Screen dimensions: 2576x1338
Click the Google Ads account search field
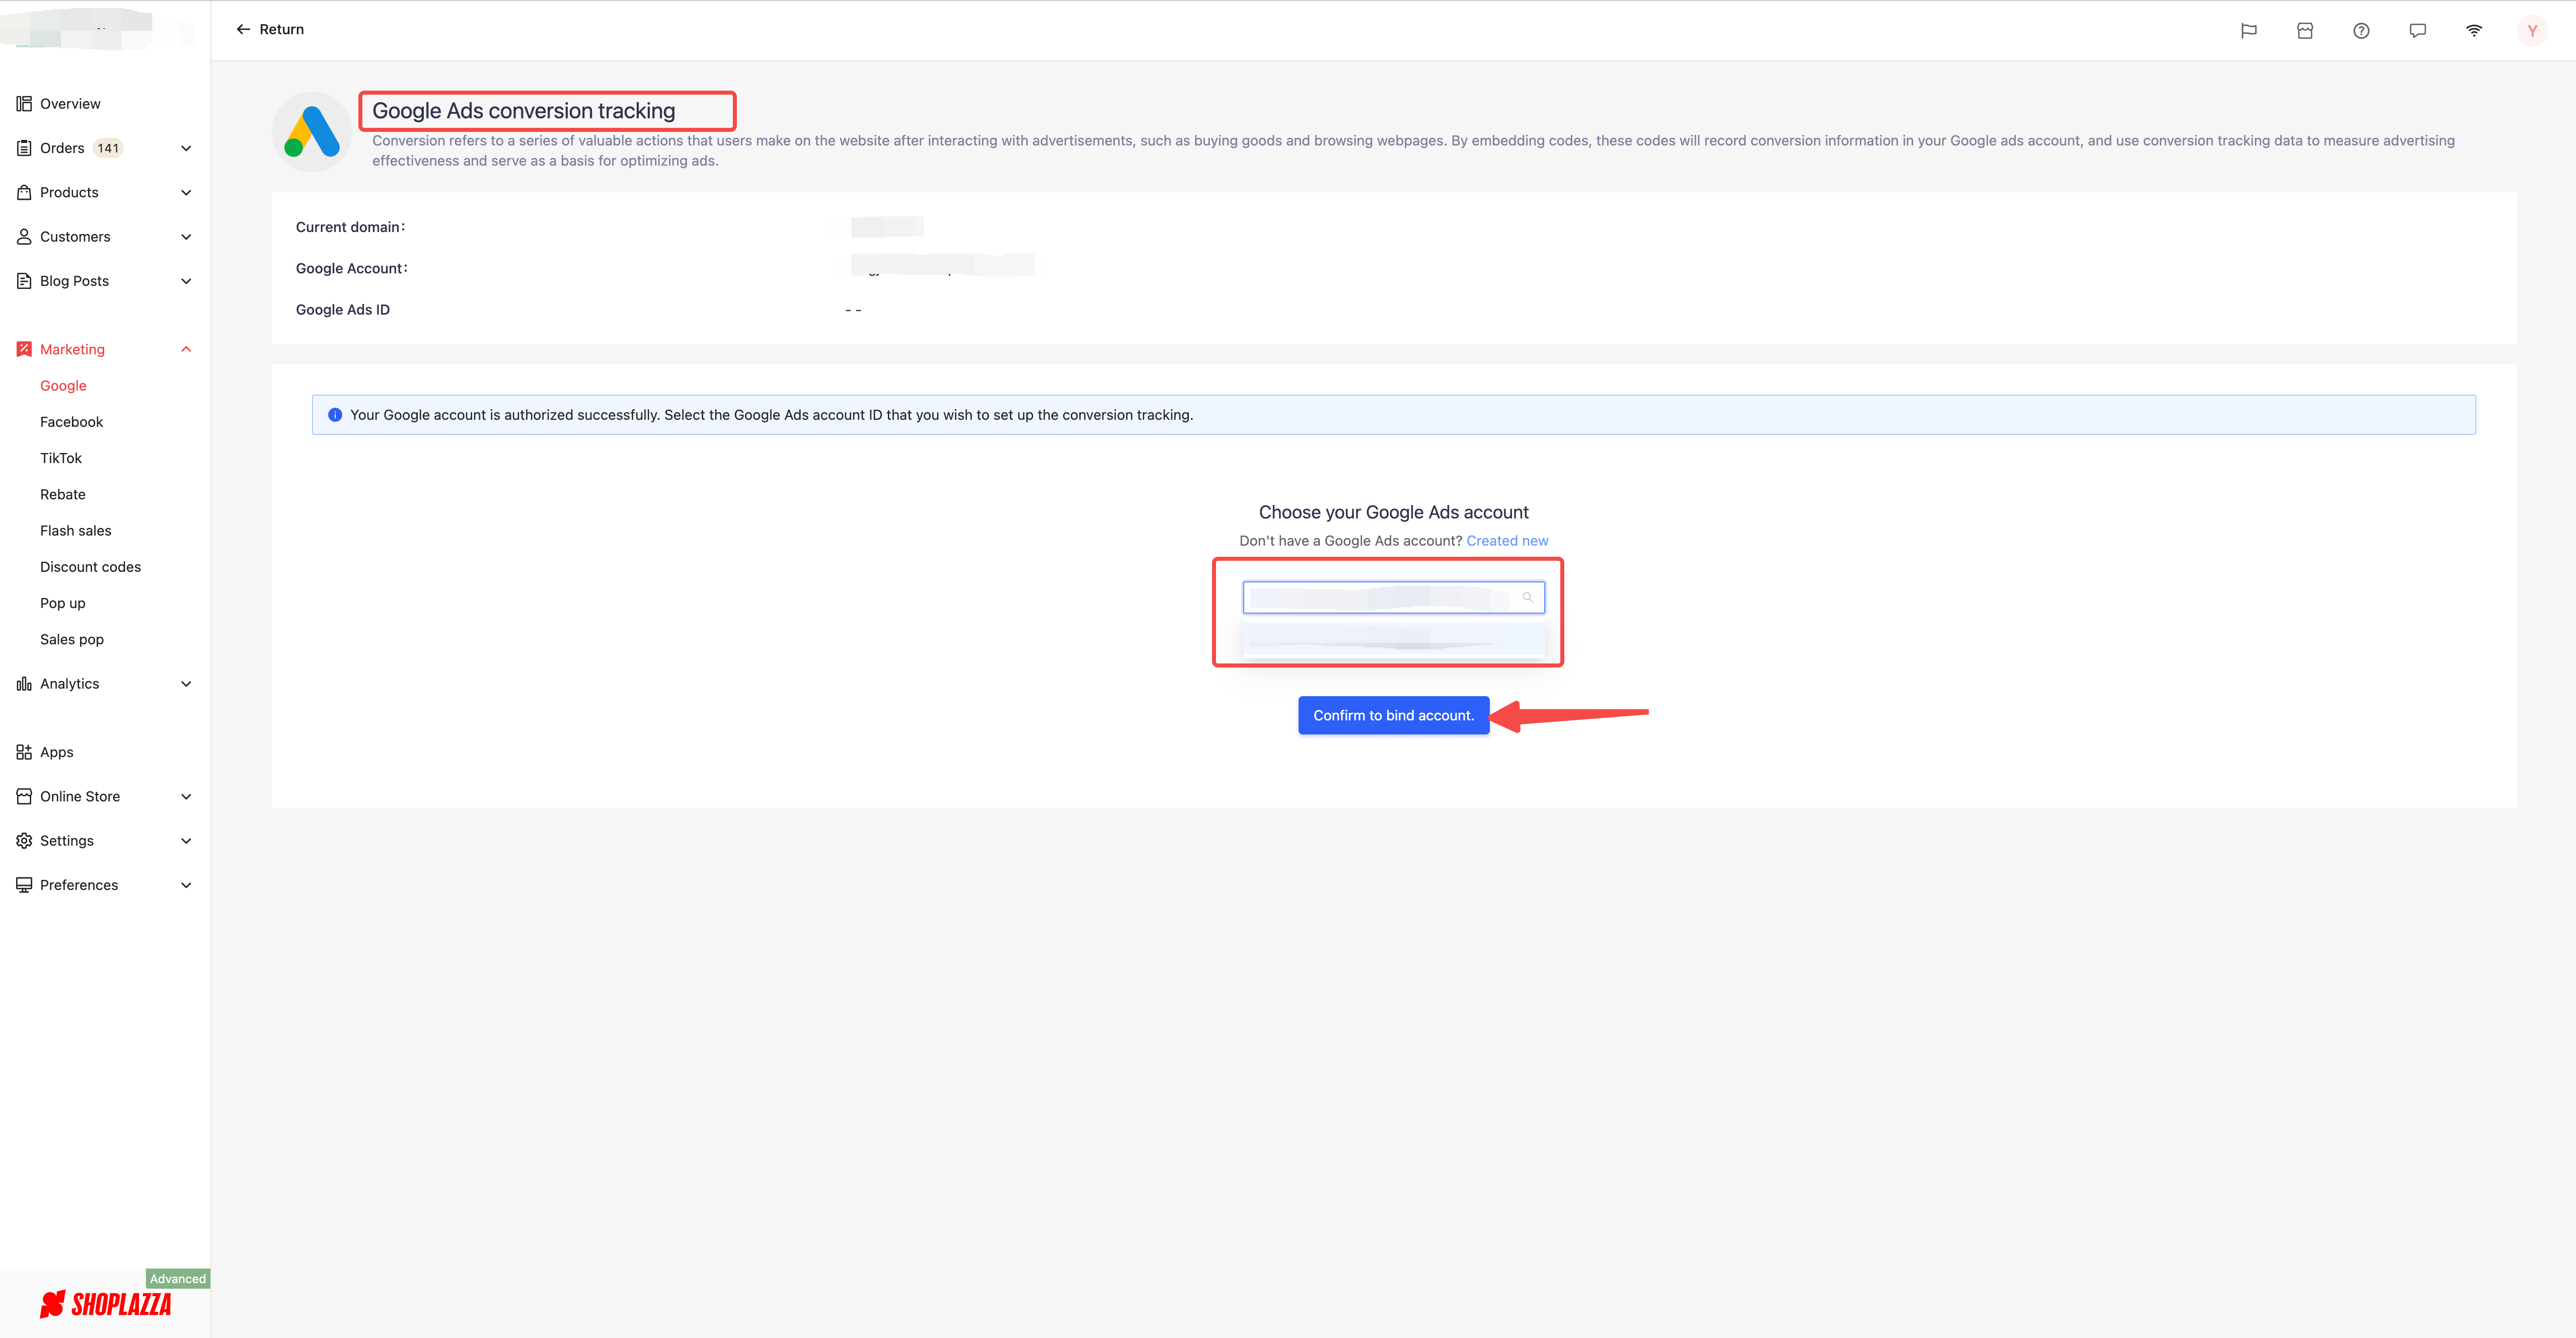click(1393, 597)
